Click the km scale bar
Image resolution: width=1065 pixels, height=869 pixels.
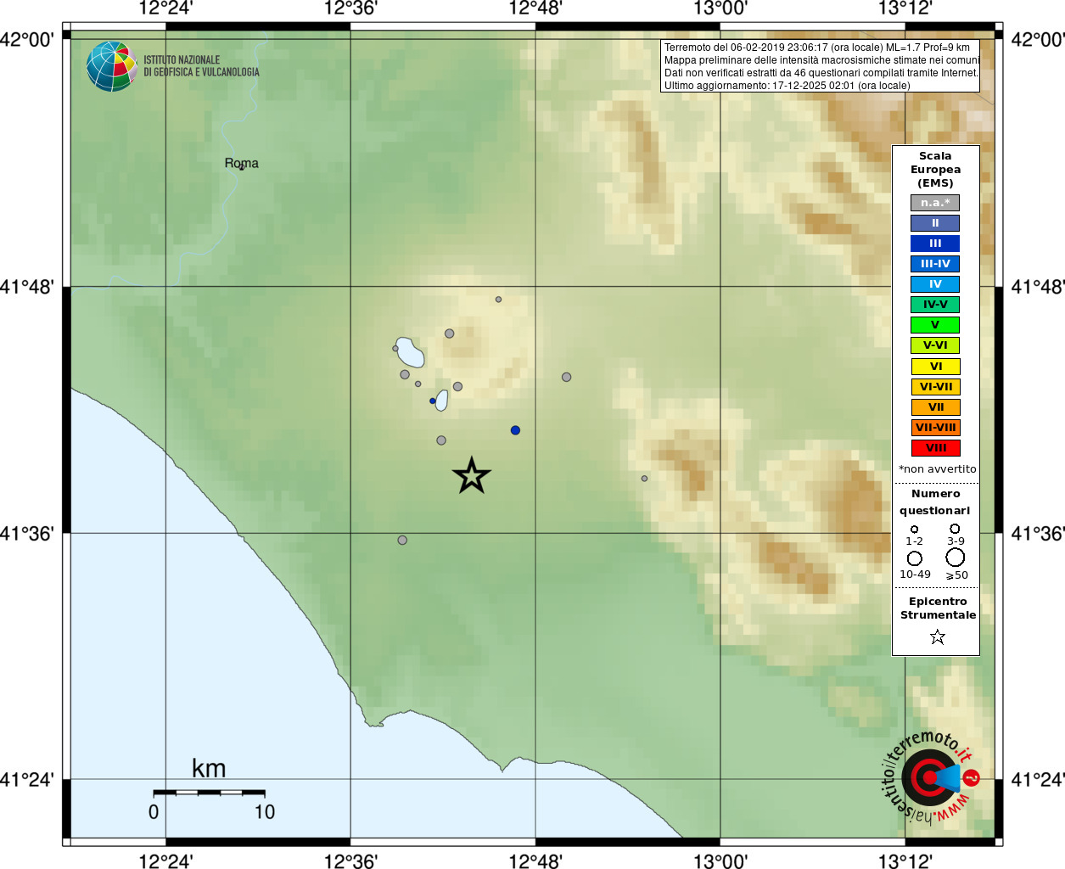click(x=209, y=793)
